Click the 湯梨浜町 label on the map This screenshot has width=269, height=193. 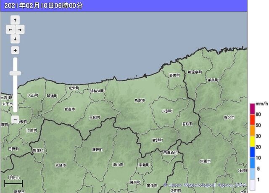pyautogui.click(x=97, y=91)
